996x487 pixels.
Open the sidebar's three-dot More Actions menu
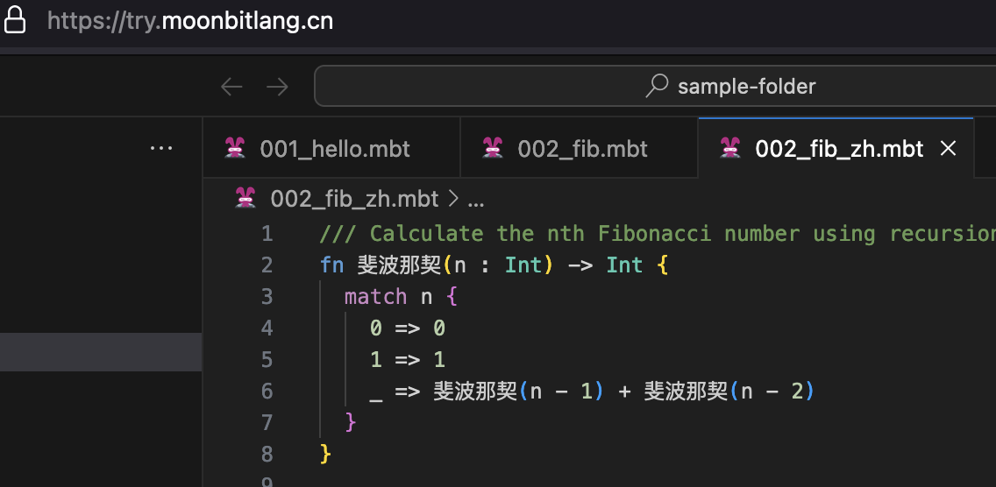(x=161, y=149)
